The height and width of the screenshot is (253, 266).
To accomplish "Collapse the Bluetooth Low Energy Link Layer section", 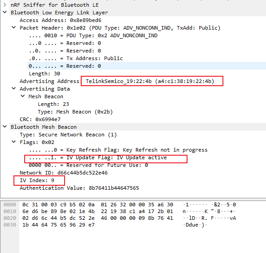I will tap(5, 12).
